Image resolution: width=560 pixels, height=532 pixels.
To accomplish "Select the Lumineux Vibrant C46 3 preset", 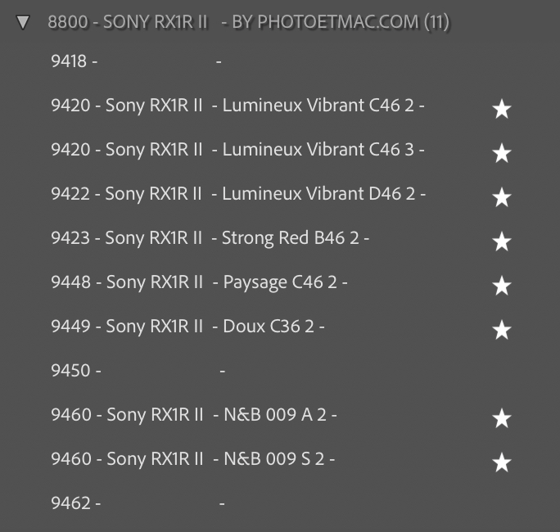I will point(237,150).
